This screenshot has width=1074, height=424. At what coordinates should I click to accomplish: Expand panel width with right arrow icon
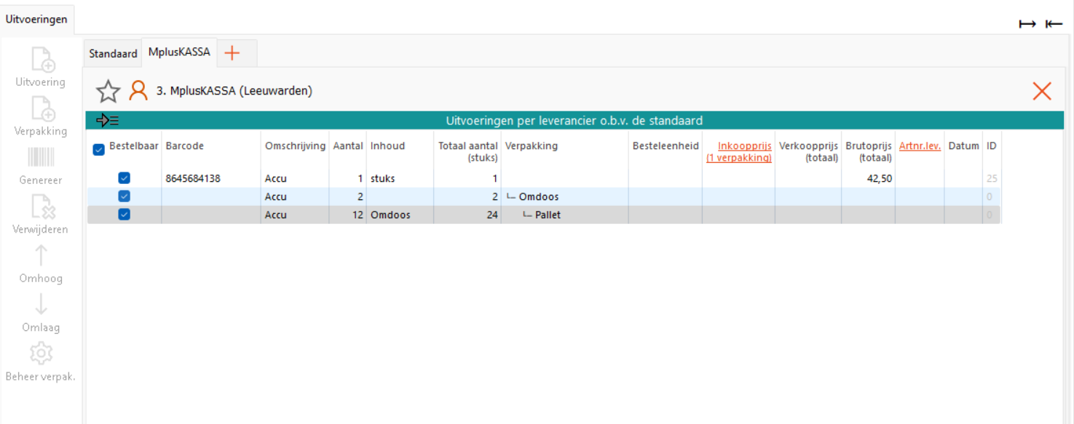click(1027, 24)
